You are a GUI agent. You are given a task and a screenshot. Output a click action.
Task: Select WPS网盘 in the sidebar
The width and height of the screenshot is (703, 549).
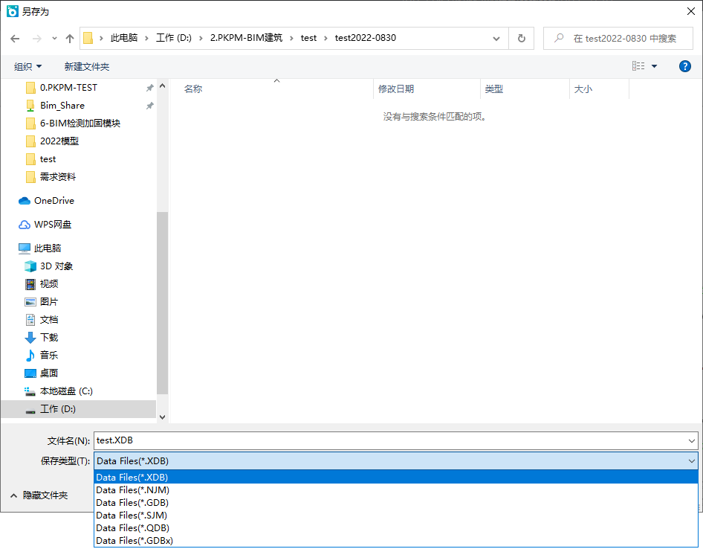52,225
